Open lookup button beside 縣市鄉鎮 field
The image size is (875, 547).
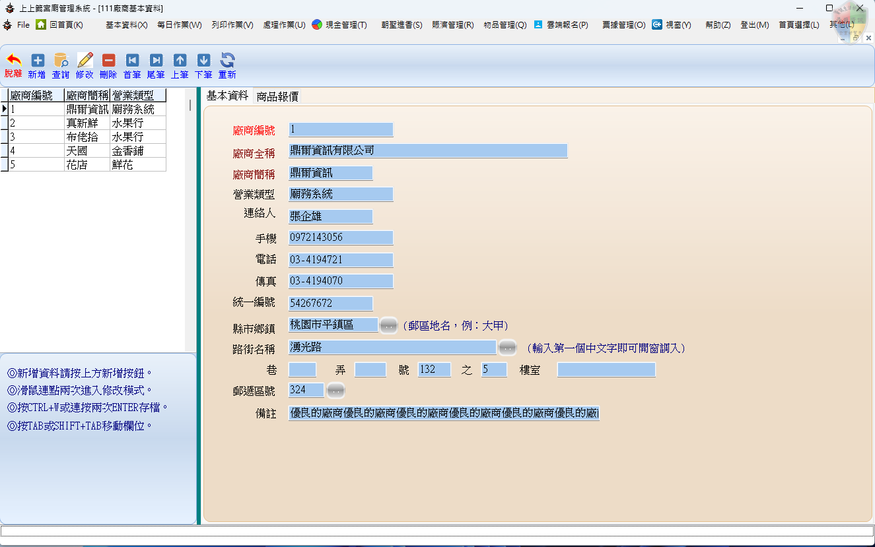388,325
